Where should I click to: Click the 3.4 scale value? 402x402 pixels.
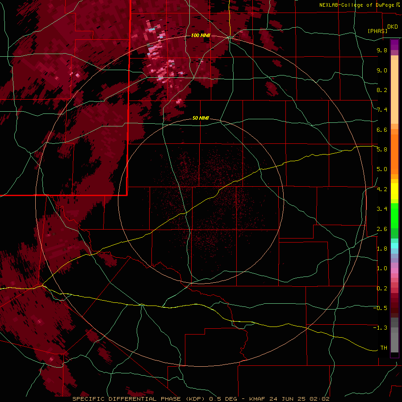point(382,209)
